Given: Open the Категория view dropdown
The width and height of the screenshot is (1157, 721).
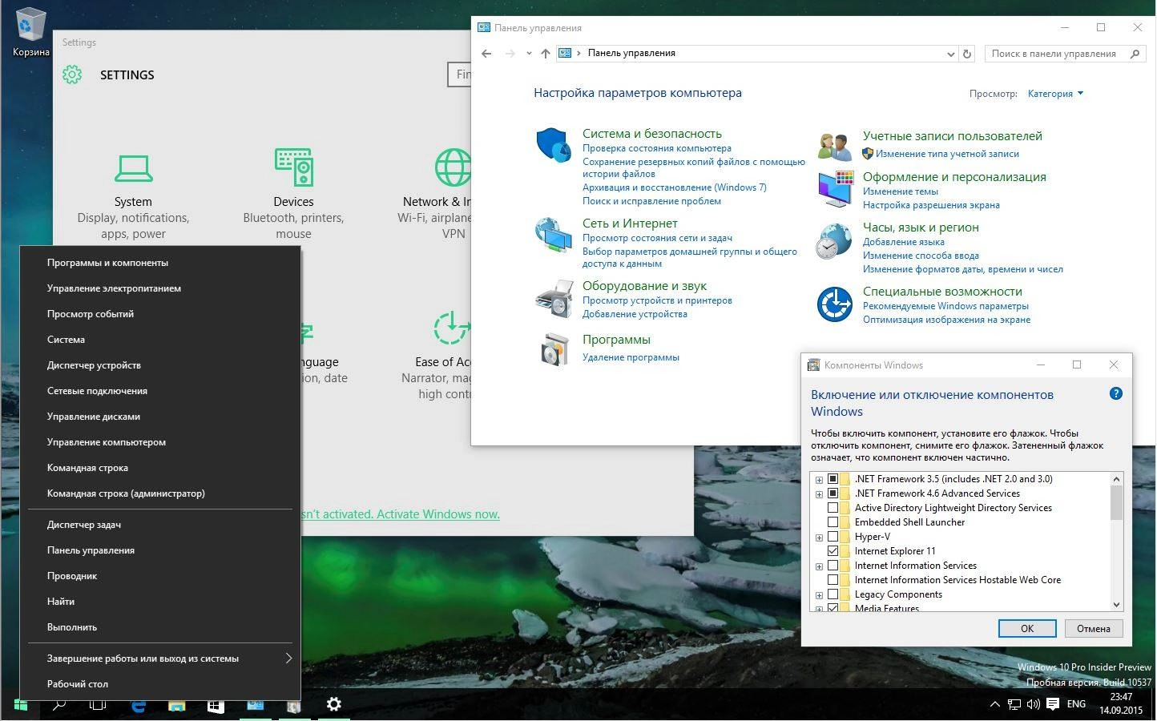Looking at the screenshot, I should pyautogui.click(x=1055, y=94).
